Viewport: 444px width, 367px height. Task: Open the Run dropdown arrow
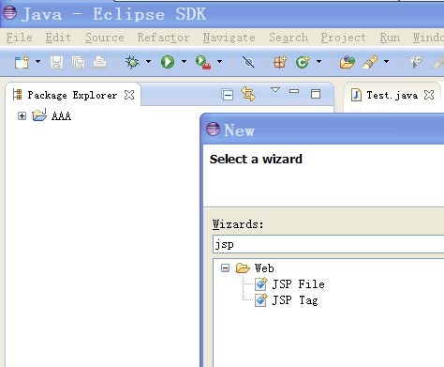click(184, 61)
